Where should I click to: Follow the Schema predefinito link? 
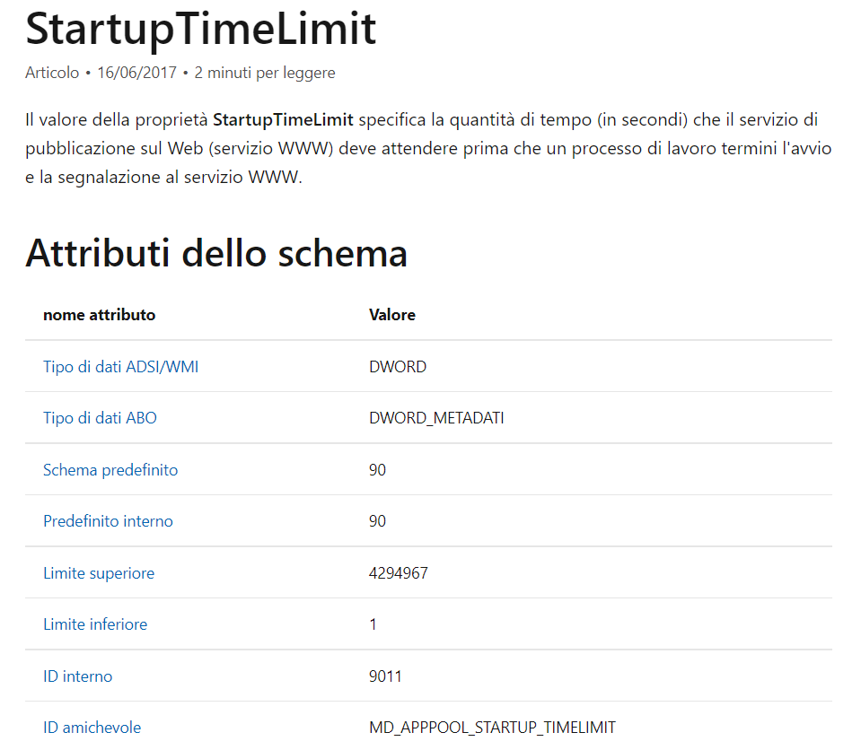click(110, 470)
